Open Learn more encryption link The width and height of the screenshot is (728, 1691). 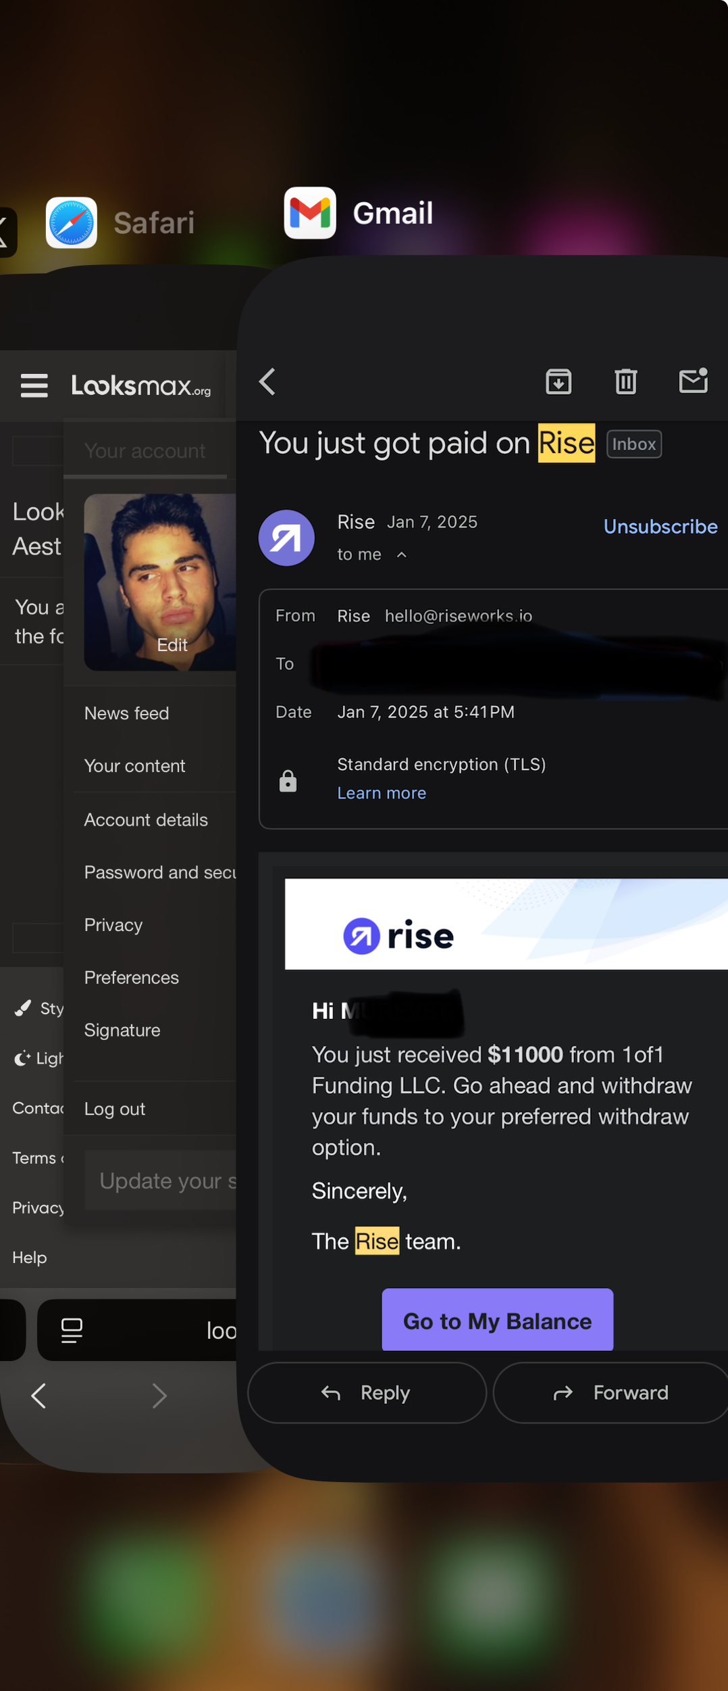[382, 793]
